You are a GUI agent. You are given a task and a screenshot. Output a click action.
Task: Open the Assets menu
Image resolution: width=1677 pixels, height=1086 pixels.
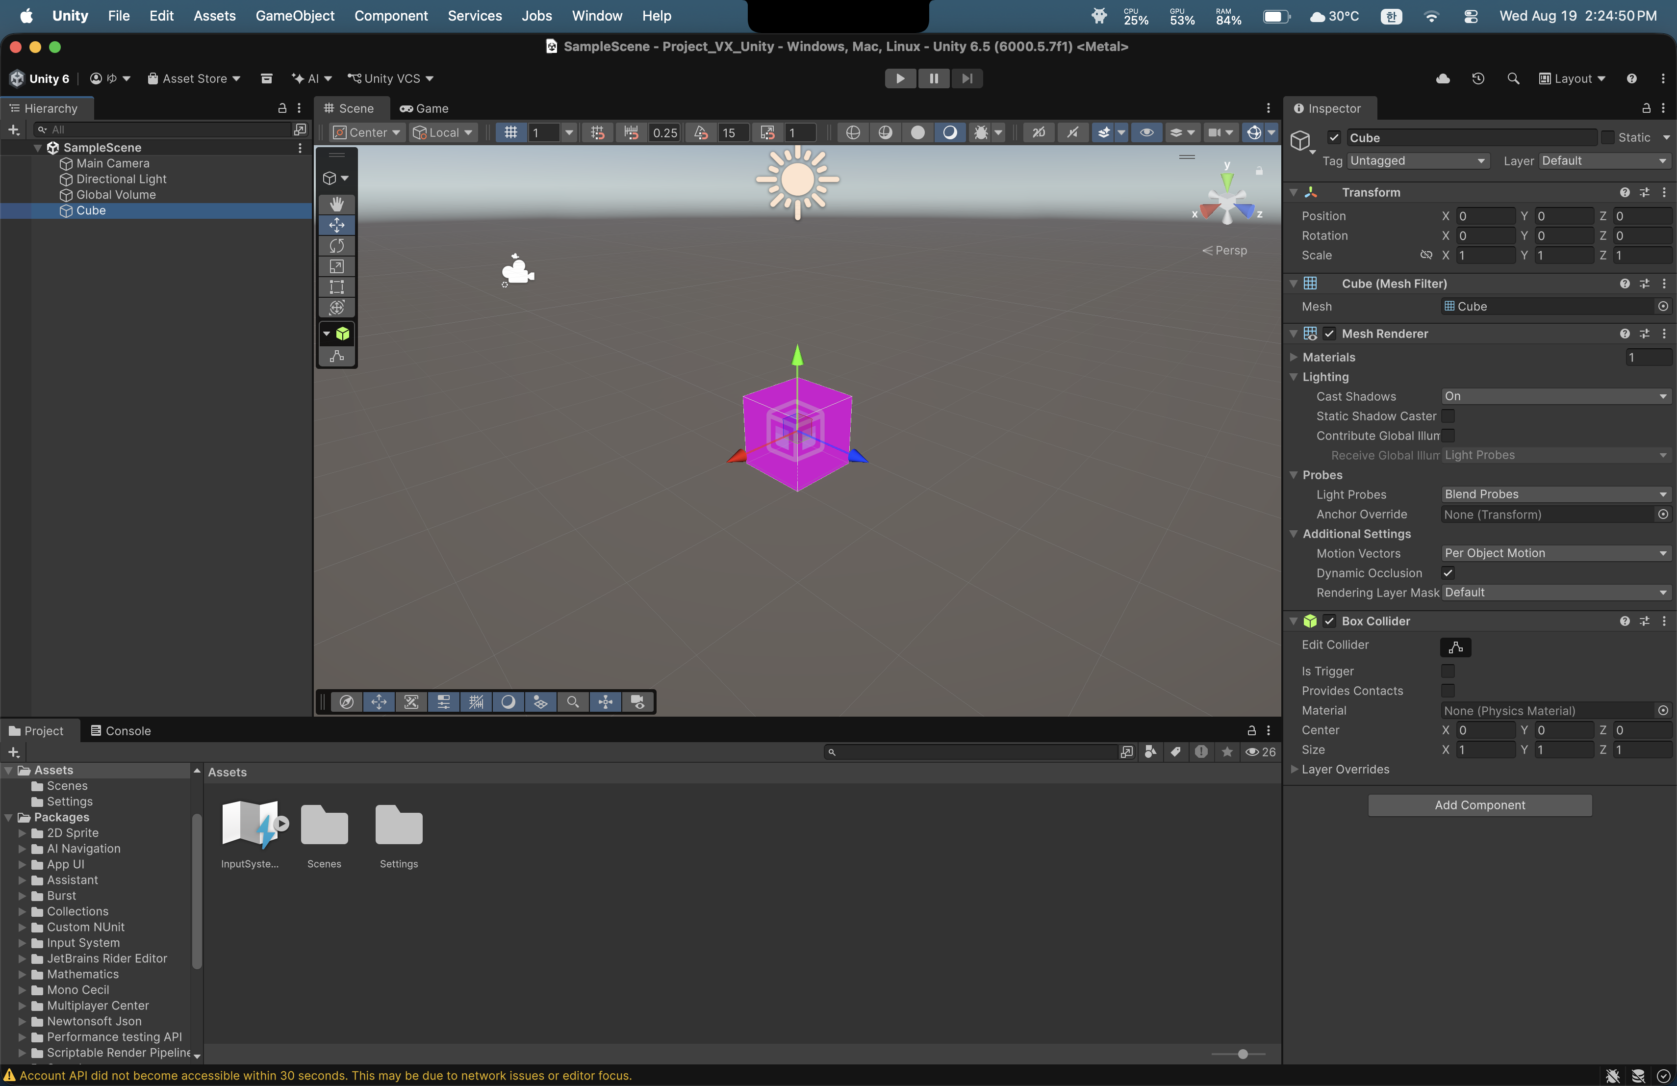pos(214,16)
